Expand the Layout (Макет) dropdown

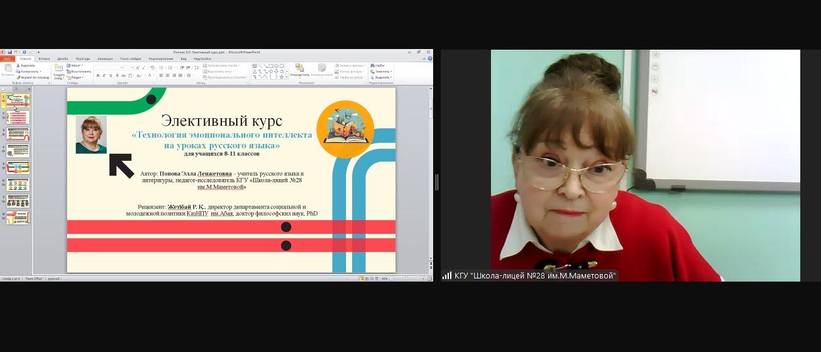pos(75,65)
